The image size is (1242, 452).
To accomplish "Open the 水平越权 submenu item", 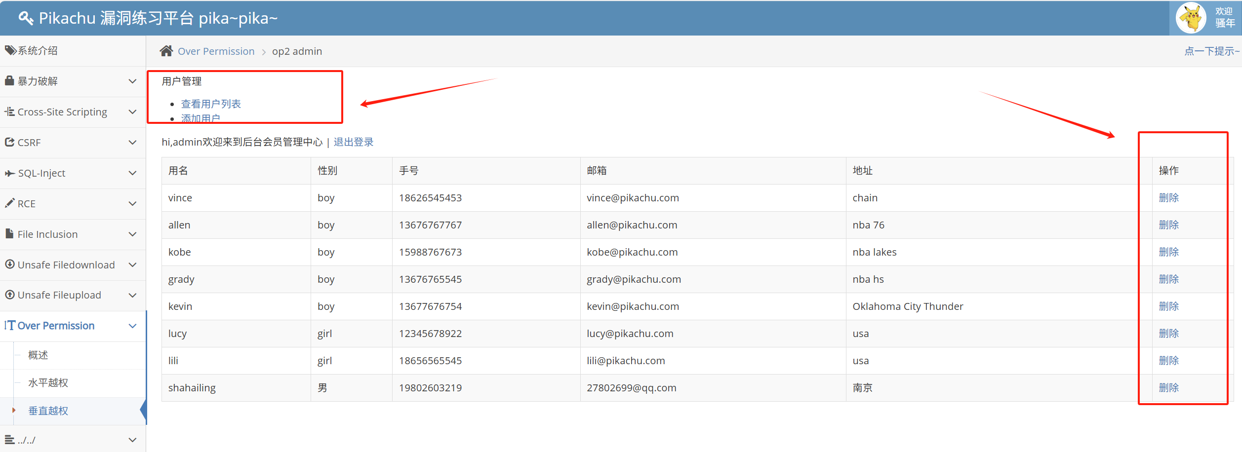I will coord(73,383).
